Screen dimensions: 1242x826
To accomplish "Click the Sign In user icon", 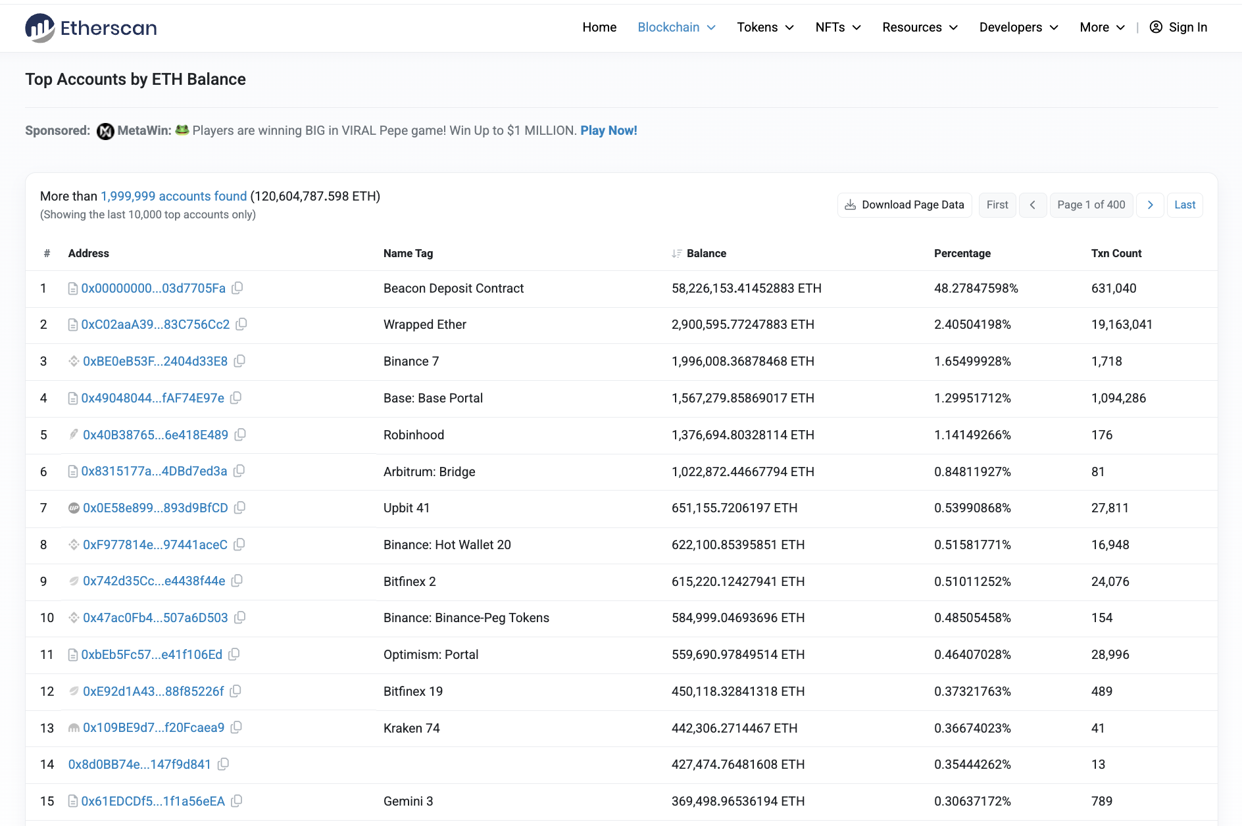I will coord(1155,27).
